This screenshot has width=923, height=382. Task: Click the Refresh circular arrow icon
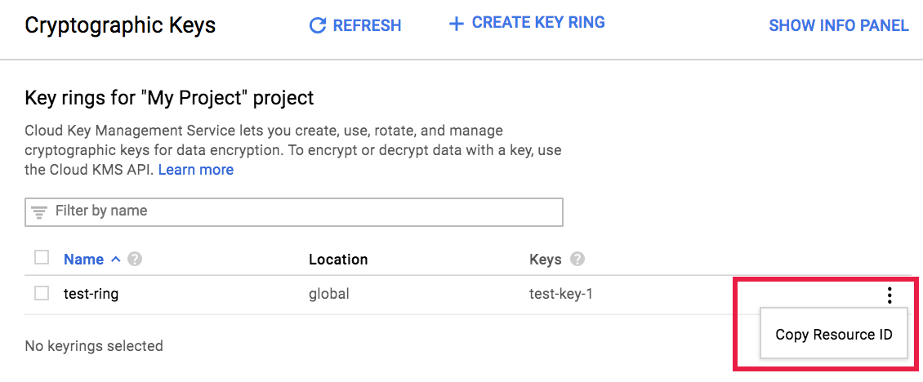[x=318, y=26]
